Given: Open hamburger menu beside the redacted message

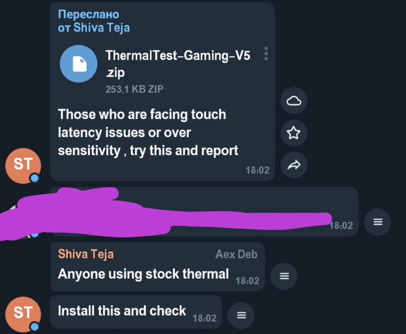Looking at the screenshot, I should tap(377, 222).
